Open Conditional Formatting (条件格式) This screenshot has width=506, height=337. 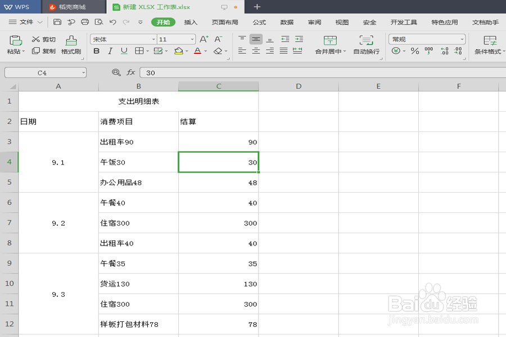(490, 45)
